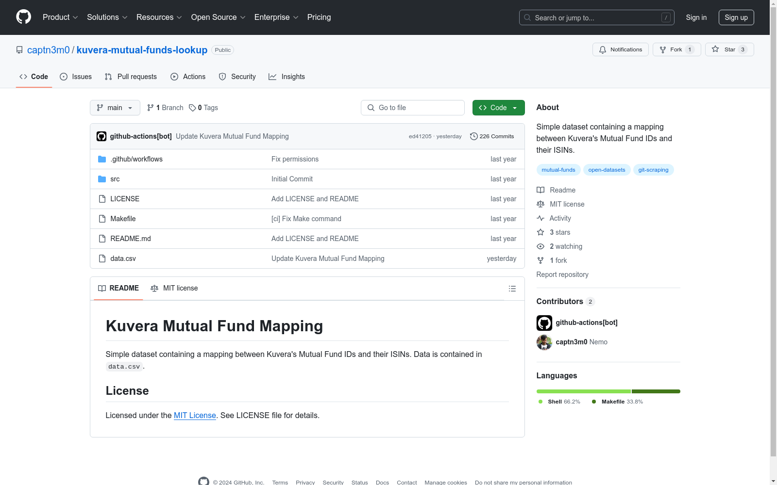Click the tag icon beside 0 Tags
Screen dimensions: 777x485
(192, 108)
